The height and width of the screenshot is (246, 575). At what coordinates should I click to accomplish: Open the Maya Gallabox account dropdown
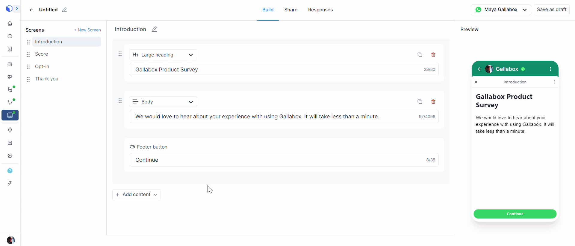[x=501, y=10]
